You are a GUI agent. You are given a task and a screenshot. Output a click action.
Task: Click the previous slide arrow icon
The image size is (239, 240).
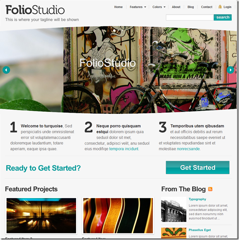(x=6, y=70)
